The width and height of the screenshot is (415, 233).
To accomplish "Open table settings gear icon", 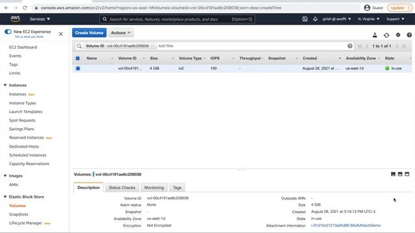I will point(398,35).
